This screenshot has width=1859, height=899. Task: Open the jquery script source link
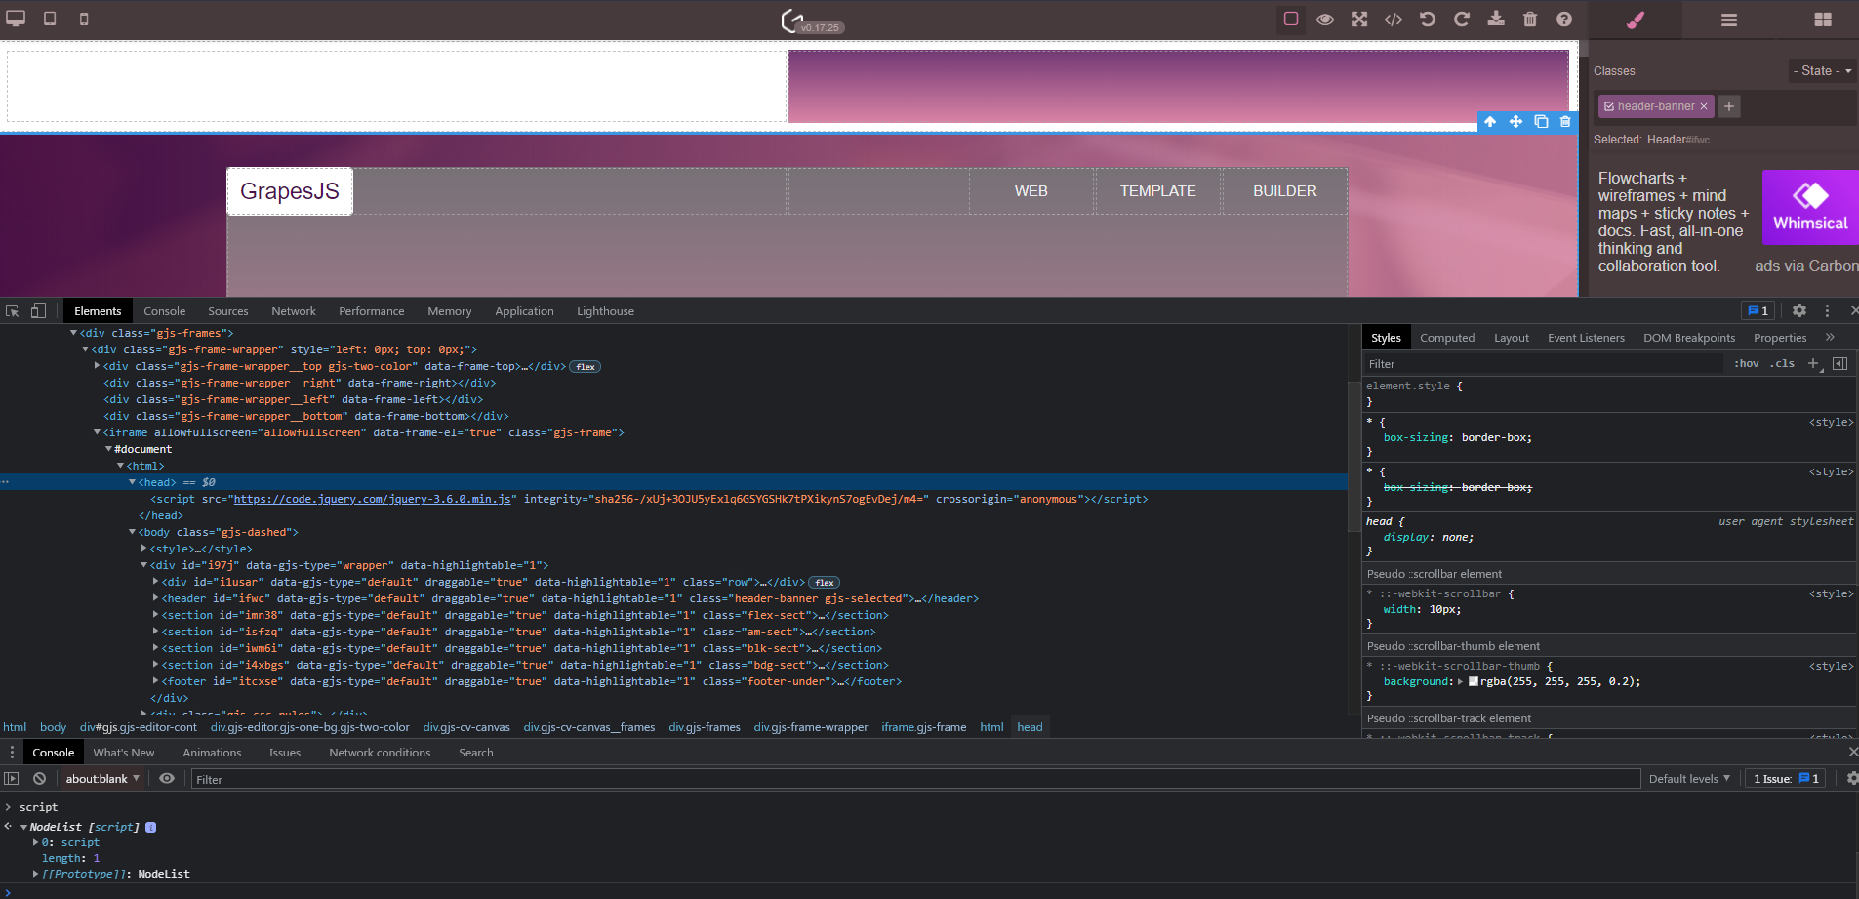(373, 499)
